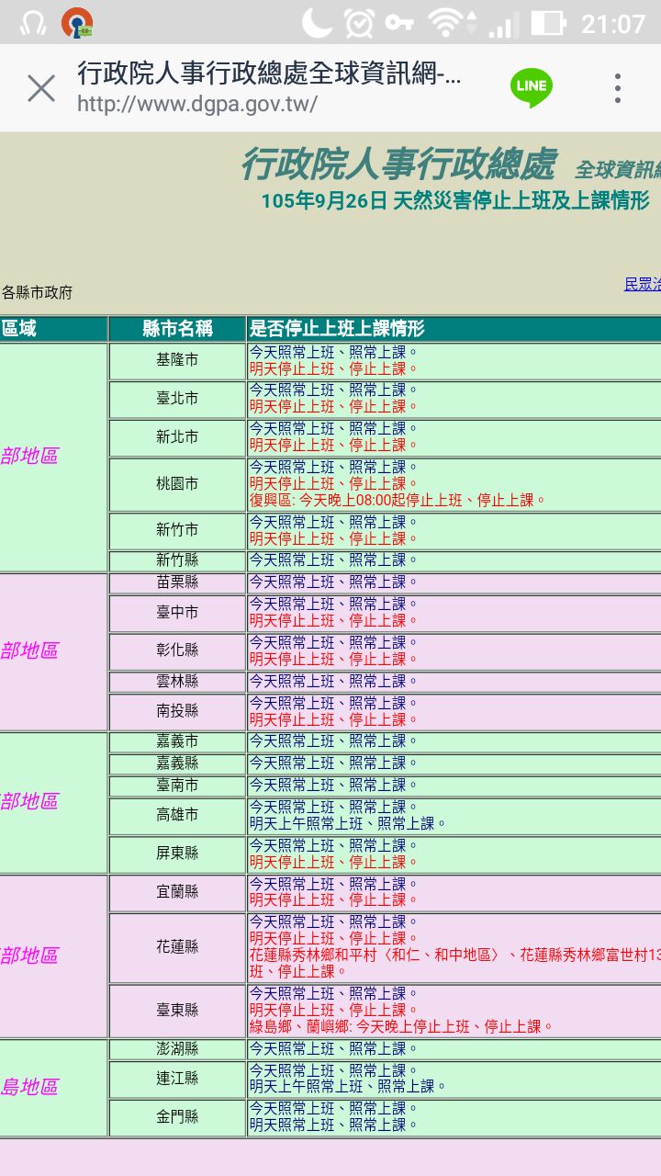Tap the 105年9月26日 date heading

[455, 200]
